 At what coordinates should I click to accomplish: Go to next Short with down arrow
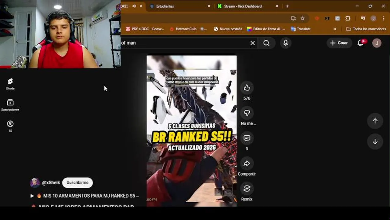[375, 142]
